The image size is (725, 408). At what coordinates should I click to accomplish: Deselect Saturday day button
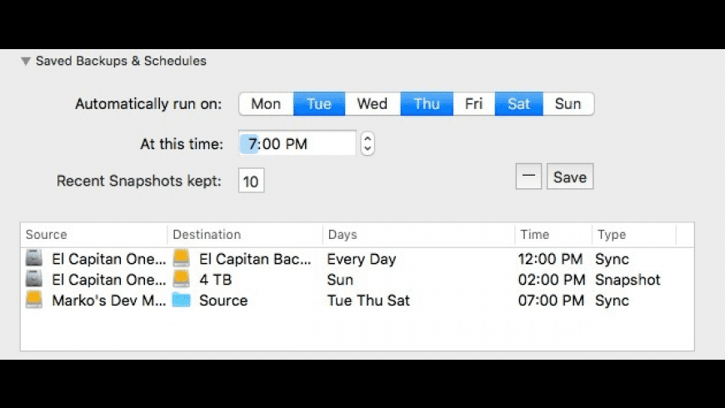tap(518, 104)
